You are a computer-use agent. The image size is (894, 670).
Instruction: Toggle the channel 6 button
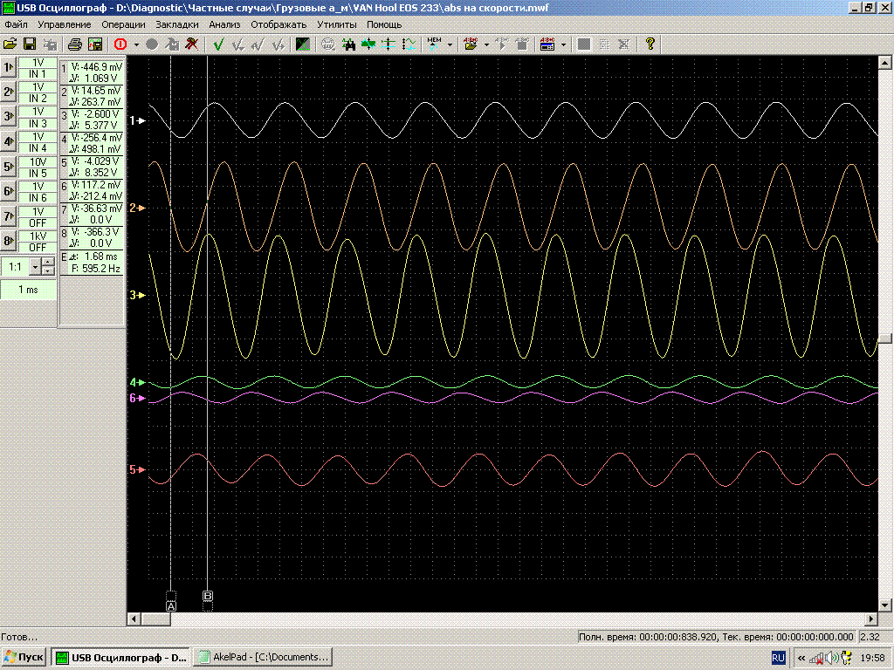tap(9, 191)
